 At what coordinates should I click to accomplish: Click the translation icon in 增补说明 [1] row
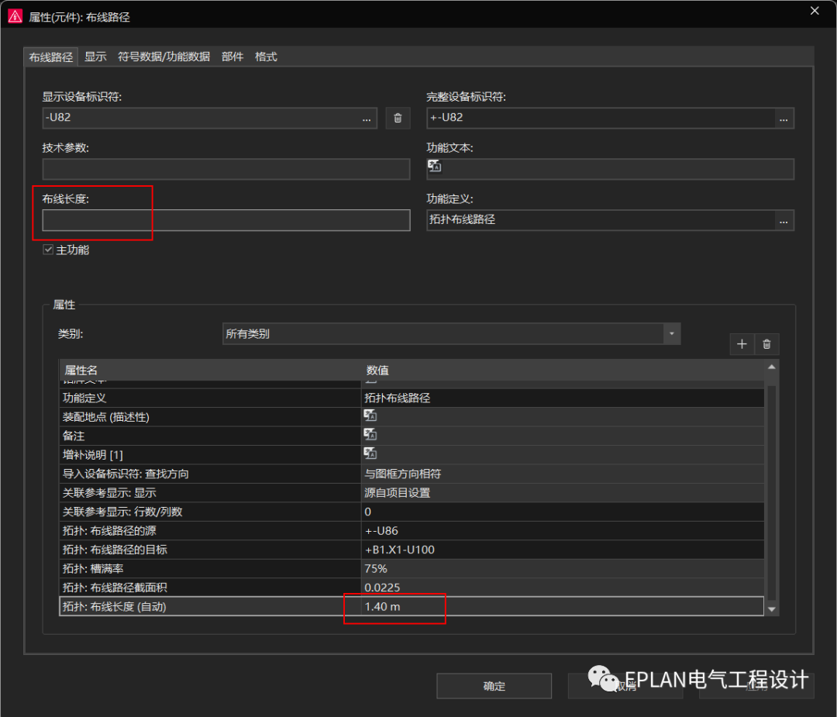pyautogui.click(x=370, y=453)
